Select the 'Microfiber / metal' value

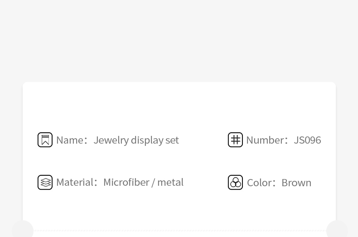coord(143,182)
